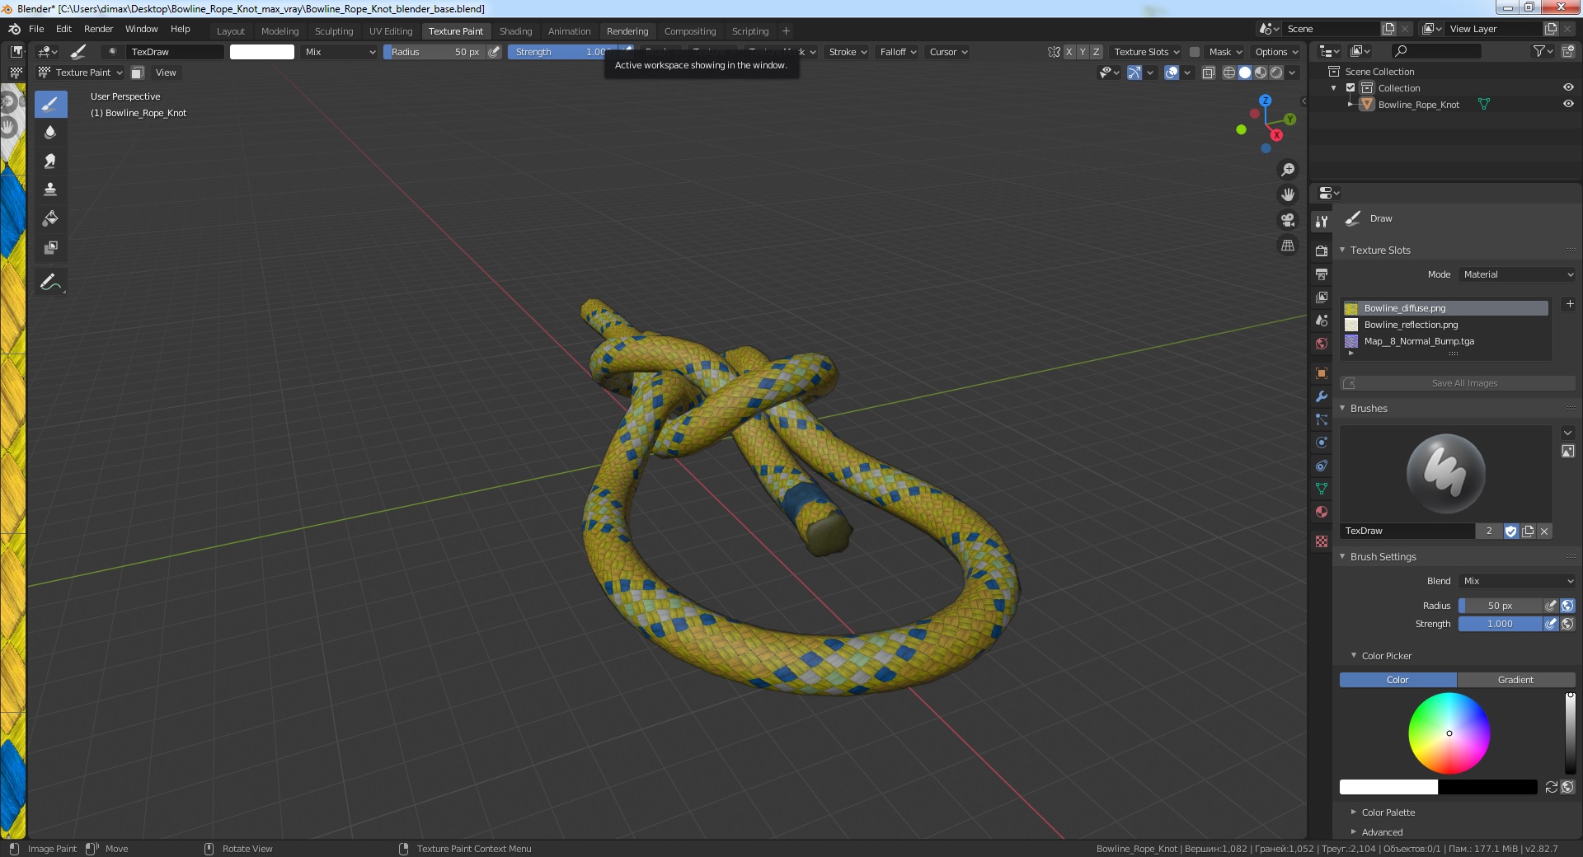Switch color picker to Gradient
The image size is (1583, 857).
click(x=1515, y=680)
